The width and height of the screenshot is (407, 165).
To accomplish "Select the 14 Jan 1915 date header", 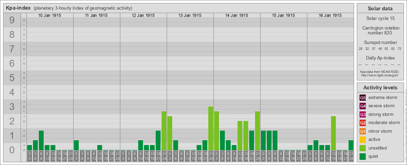I will click(237, 15).
